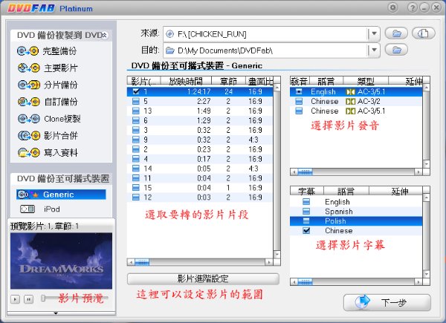The width and height of the screenshot is (446, 323).
Task: Select 完整備份 full disc backup mode
Action: [51, 51]
